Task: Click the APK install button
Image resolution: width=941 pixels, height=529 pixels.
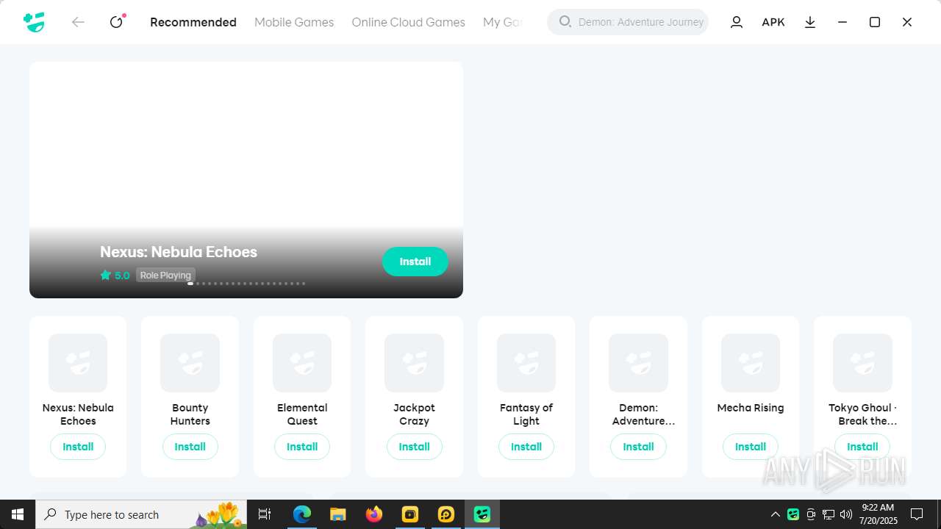Action: [x=773, y=22]
